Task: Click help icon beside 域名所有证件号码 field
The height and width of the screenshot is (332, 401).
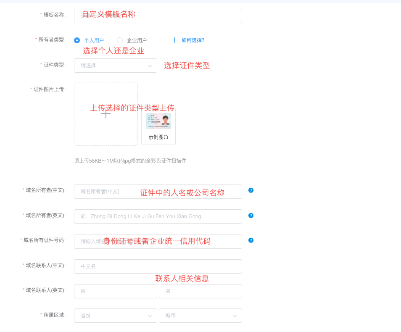Action: [251, 240]
